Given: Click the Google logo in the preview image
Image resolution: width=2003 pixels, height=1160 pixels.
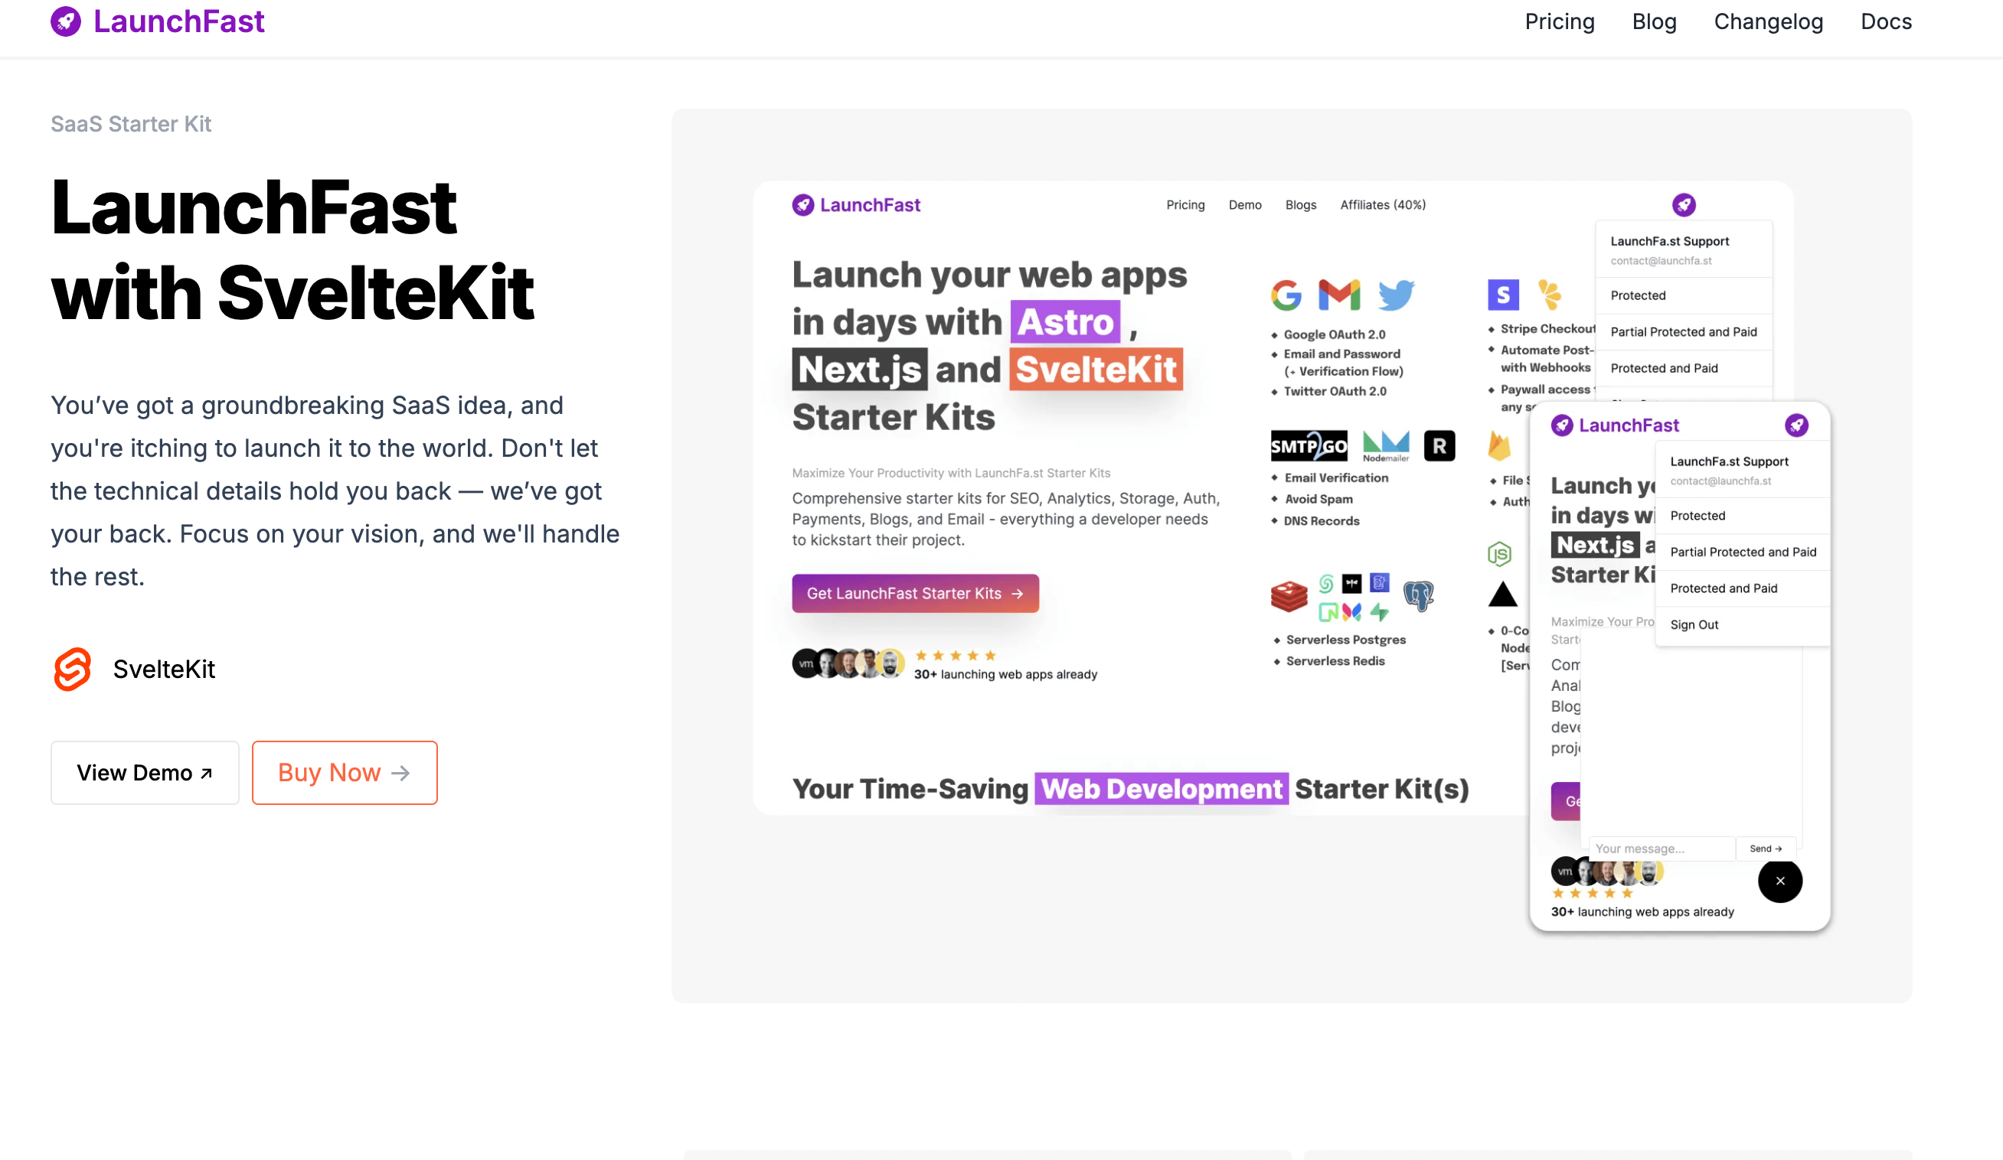Looking at the screenshot, I should pyautogui.click(x=1286, y=295).
